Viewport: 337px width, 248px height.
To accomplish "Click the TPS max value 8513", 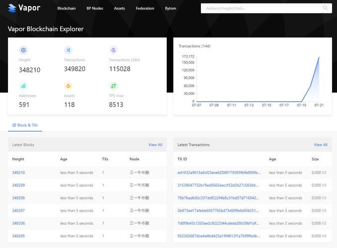I will click(x=116, y=105).
